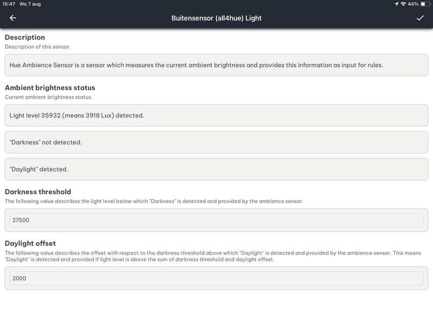Tap the Wi-Fi status icon
Screen dimensions: 433x325
(x=403, y=4)
